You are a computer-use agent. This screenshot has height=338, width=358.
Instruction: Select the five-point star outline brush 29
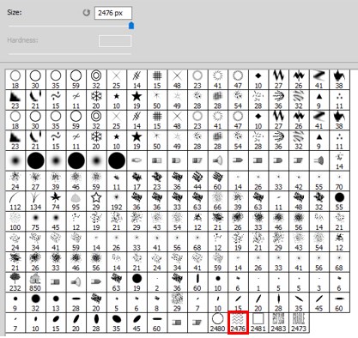click(96, 201)
